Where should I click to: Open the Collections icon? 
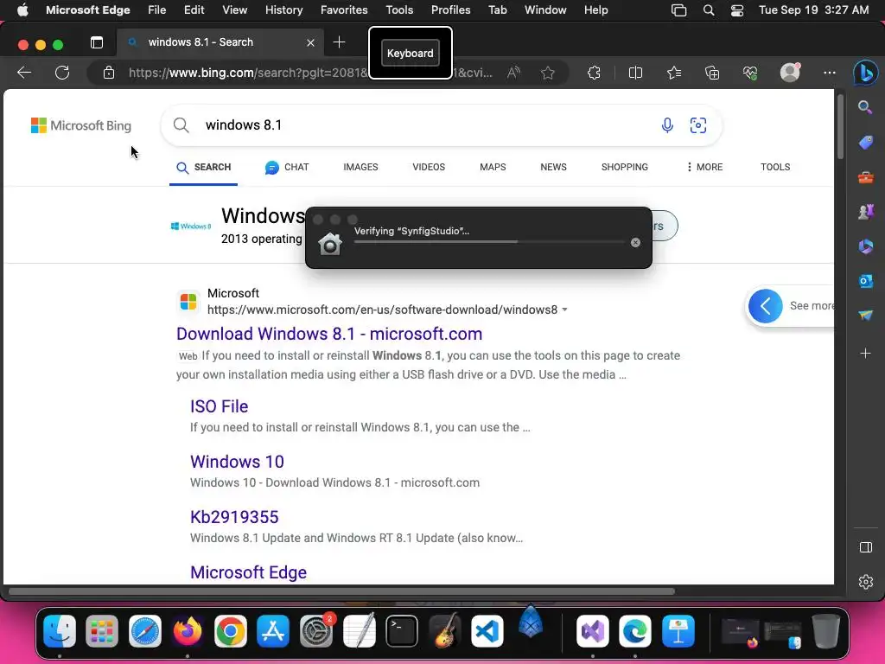tap(712, 73)
